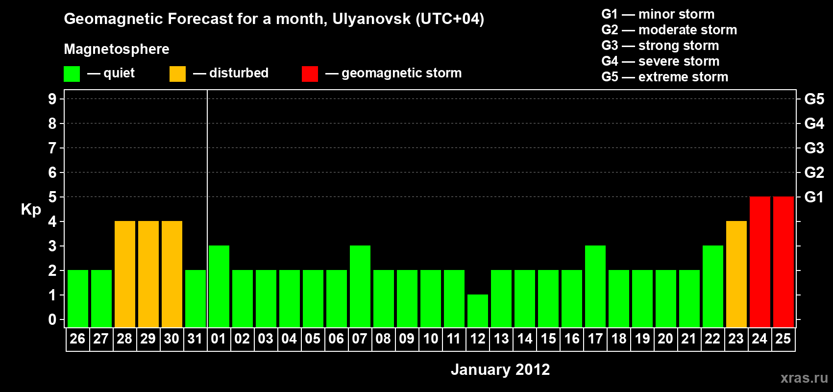Click the G4 label on the right axis
833x392 pixels.
click(x=814, y=123)
